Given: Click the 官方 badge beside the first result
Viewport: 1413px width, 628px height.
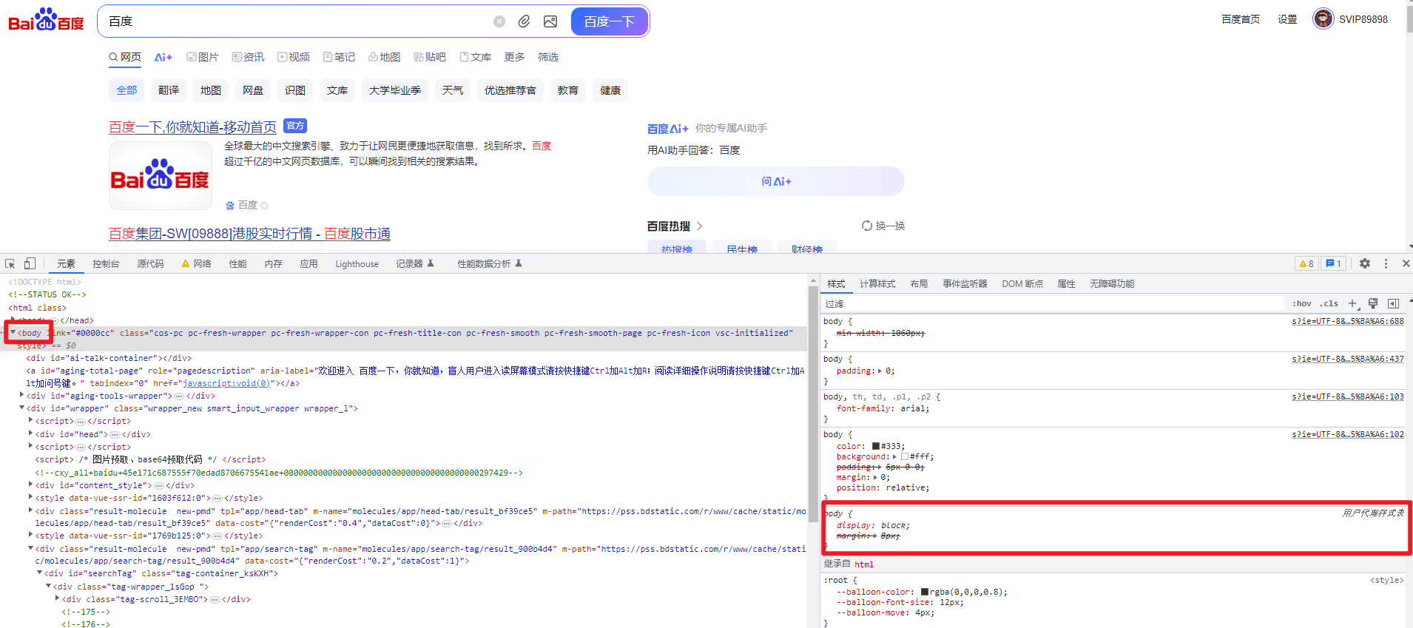Looking at the screenshot, I should 295,126.
